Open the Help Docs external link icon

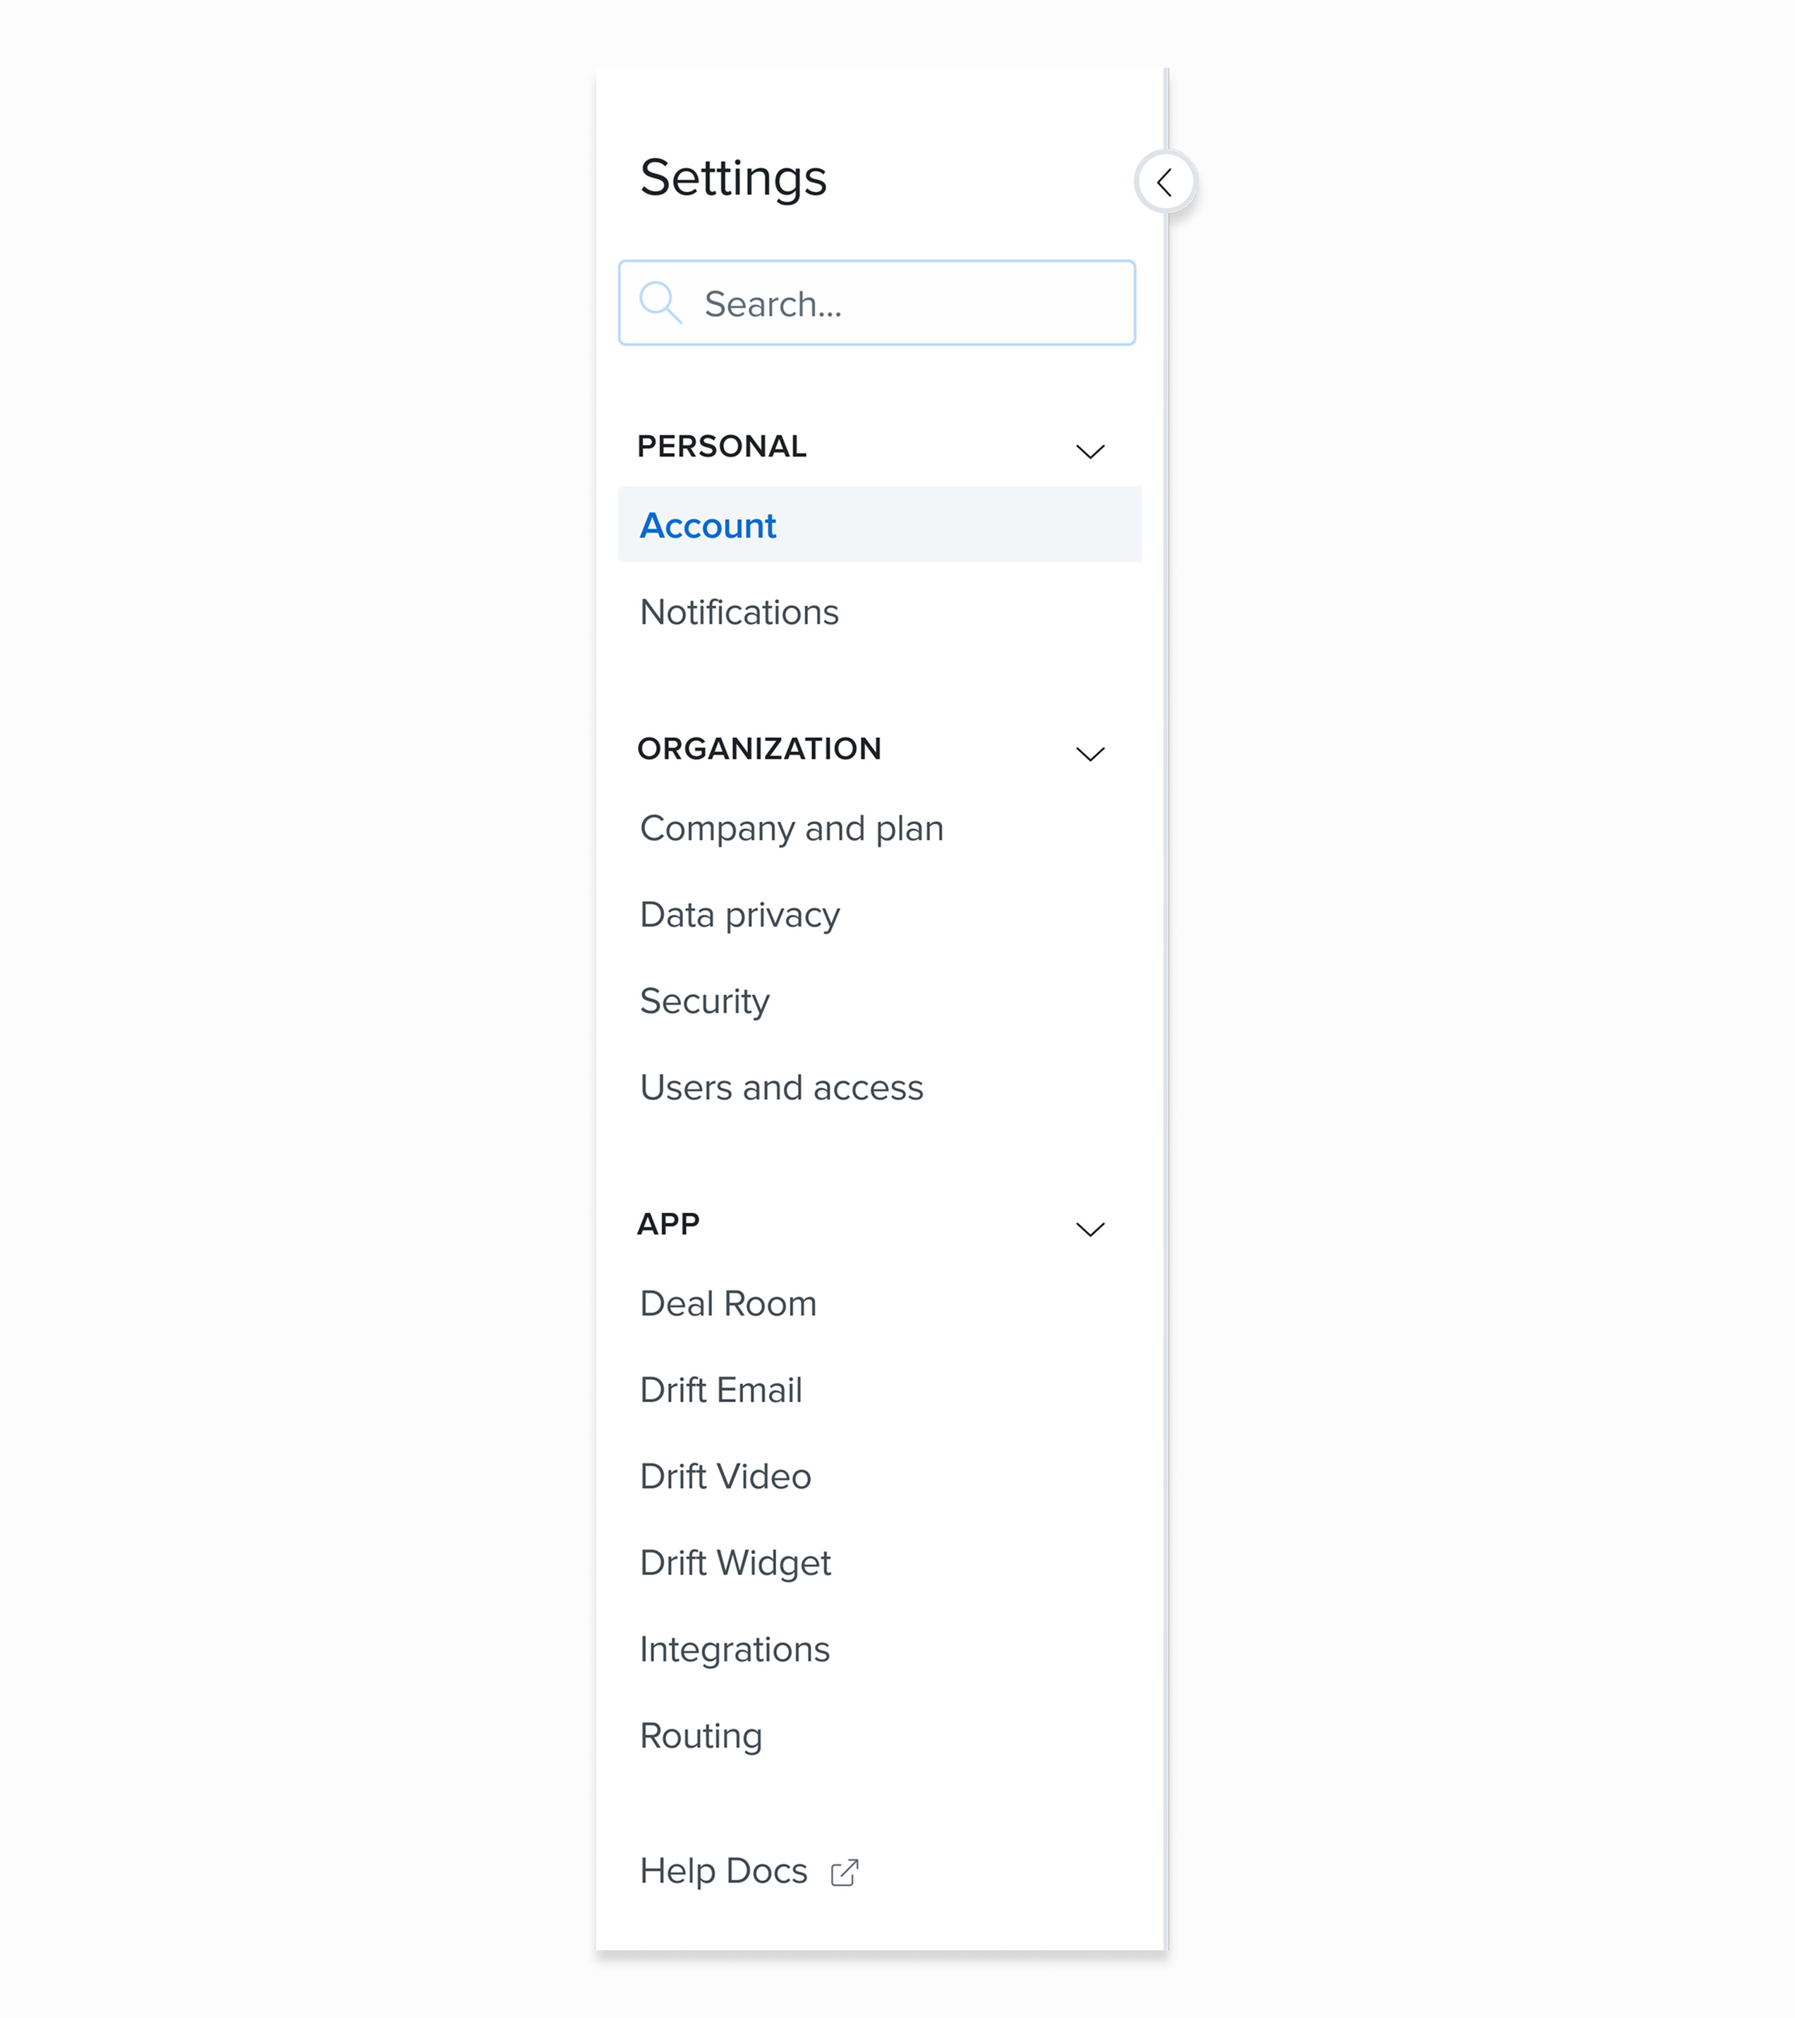coord(845,1869)
